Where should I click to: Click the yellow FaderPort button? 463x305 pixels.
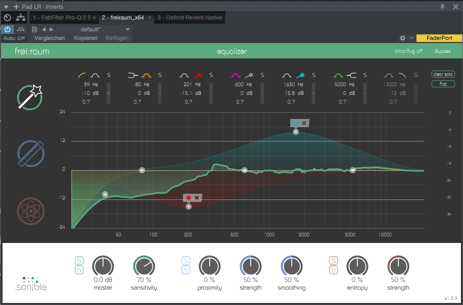439,38
